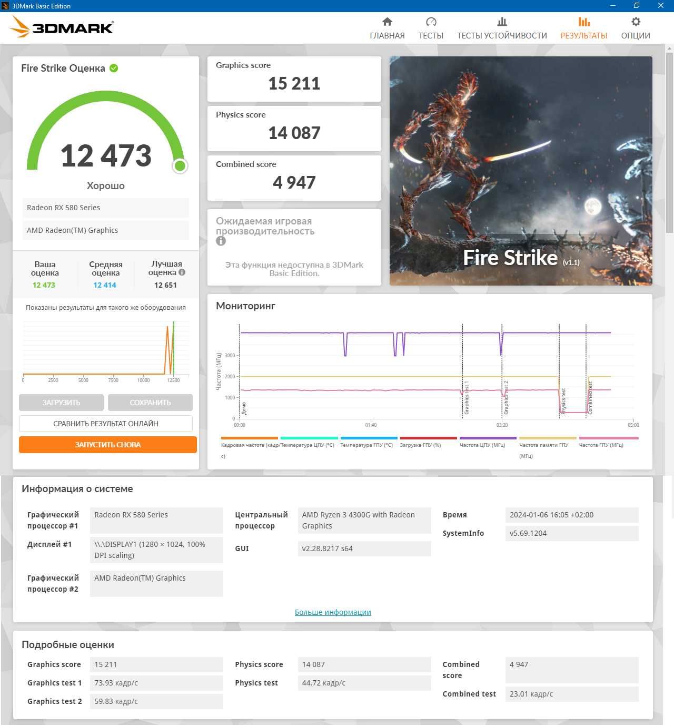Go to ОПЦИИ tab
Image resolution: width=674 pixels, height=725 pixels.
pyautogui.click(x=636, y=36)
